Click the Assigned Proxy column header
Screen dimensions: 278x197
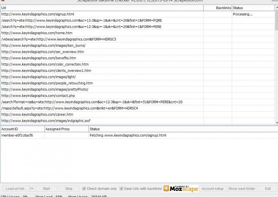pyautogui.click(x=67, y=129)
